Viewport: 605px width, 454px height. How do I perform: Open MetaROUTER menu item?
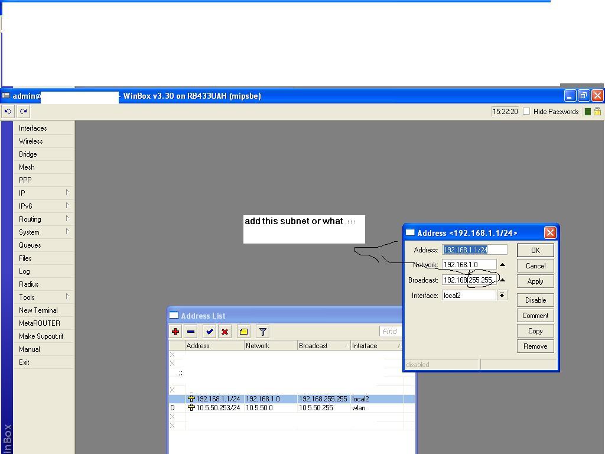coord(43,323)
